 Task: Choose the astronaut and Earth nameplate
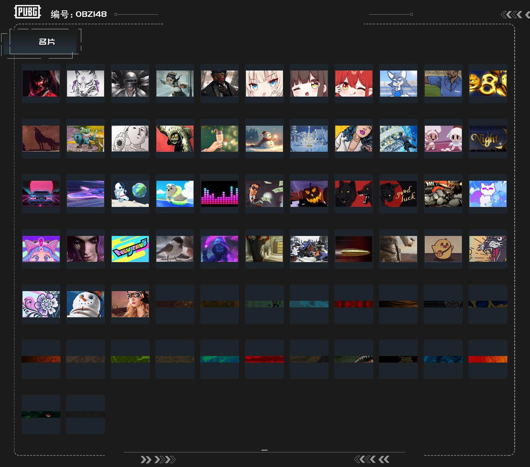pos(130,194)
